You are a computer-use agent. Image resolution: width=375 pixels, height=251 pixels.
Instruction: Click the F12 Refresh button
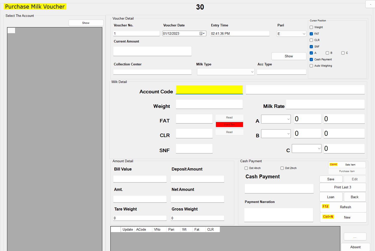pos(343,207)
